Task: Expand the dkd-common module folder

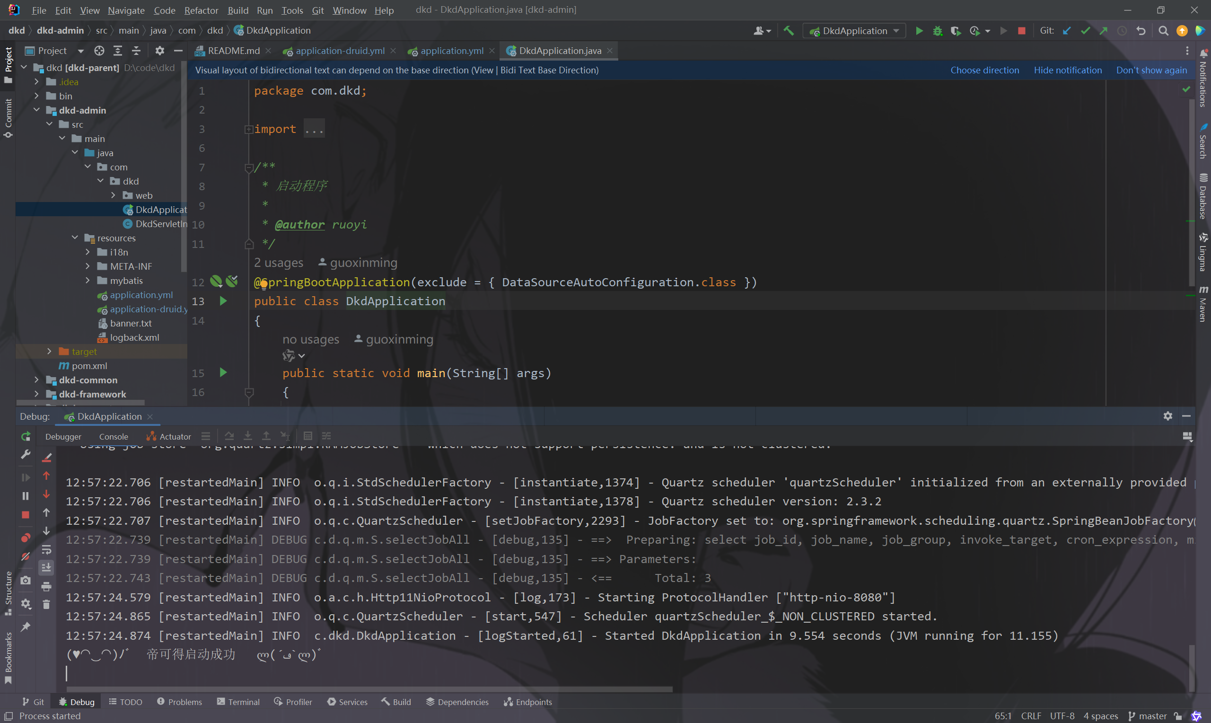Action: pos(36,379)
